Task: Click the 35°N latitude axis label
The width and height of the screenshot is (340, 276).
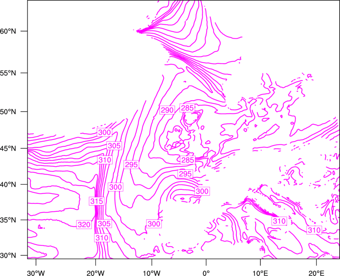Action: click(x=8, y=220)
